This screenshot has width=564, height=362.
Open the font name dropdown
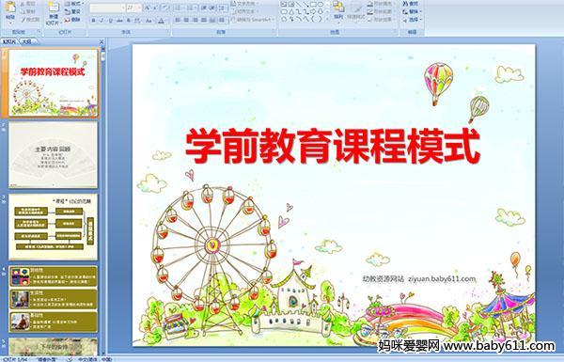pyautogui.click(x=123, y=8)
